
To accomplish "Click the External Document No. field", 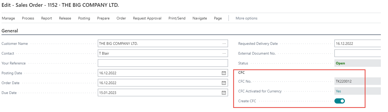I will tap(357, 54).
